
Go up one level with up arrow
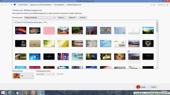click(12, 5)
